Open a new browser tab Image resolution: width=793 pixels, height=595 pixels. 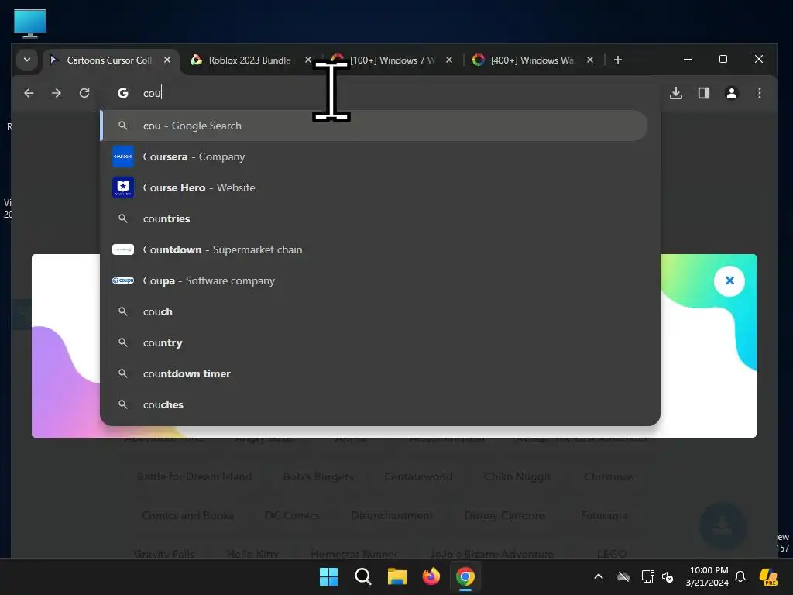[x=617, y=60]
